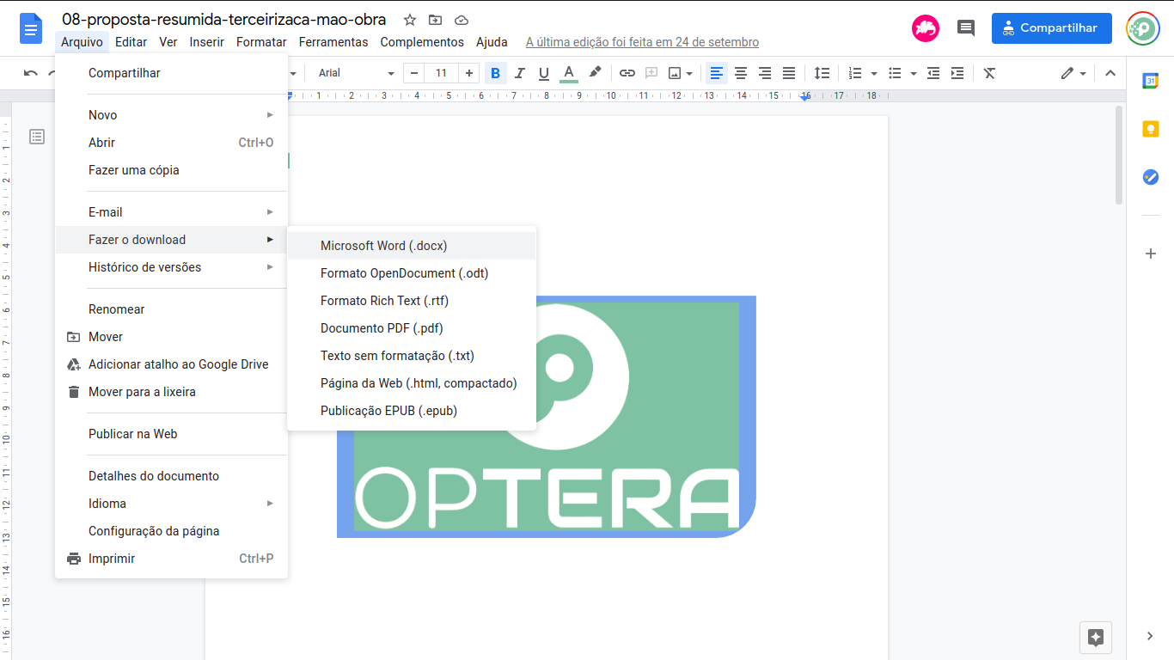
Task: Open the Editar menu
Action: (x=131, y=42)
